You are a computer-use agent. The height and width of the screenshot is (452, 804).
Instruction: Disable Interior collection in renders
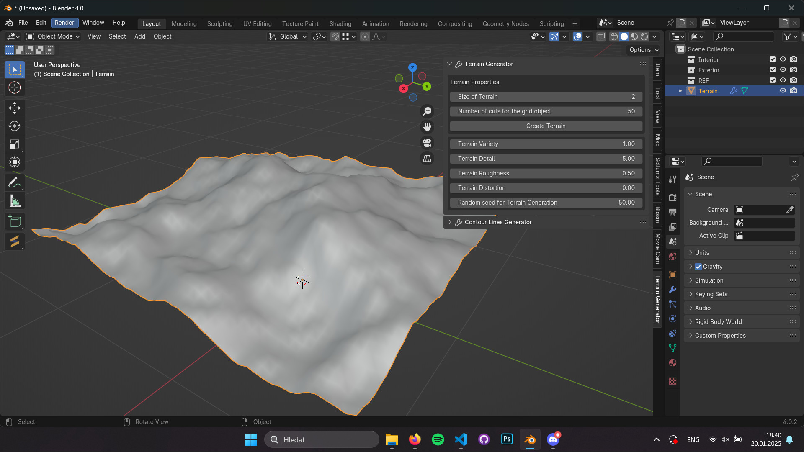click(x=794, y=59)
